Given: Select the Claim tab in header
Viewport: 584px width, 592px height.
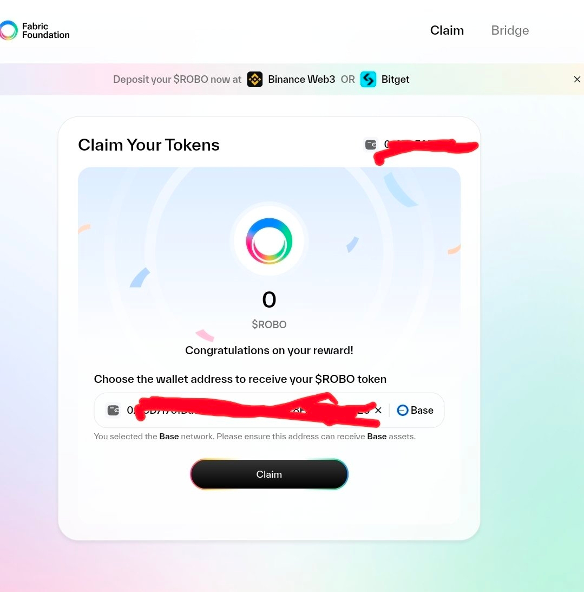Looking at the screenshot, I should 447,30.
